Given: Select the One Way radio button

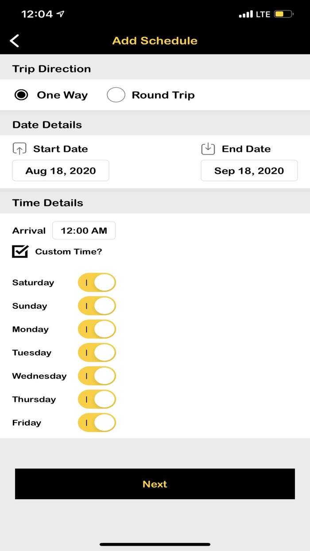Looking at the screenshot, I should point(21,95).
